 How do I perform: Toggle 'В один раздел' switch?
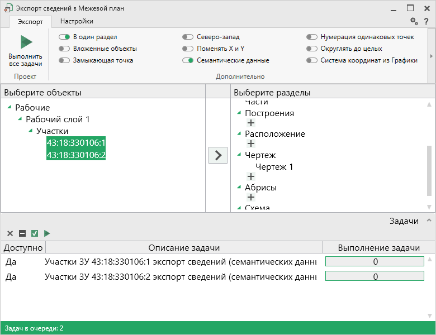coord(64,37)
